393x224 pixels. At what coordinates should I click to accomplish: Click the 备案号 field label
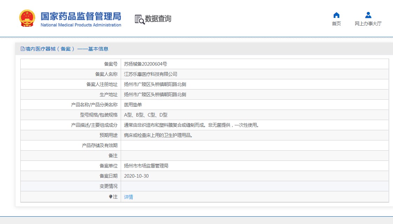111,64
